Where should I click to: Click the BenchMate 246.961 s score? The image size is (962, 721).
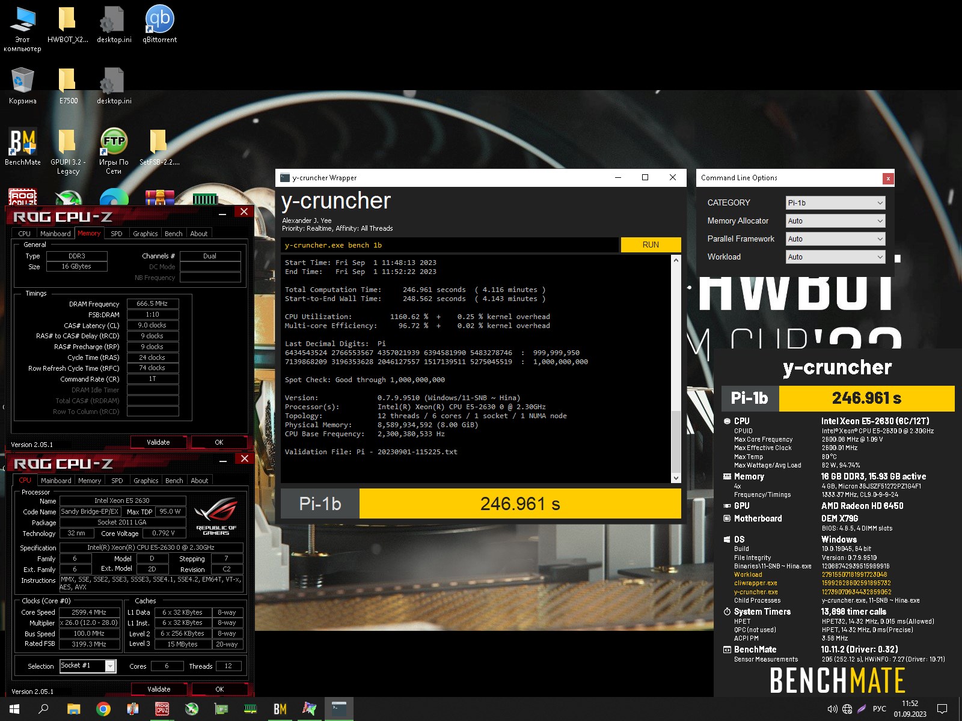pyautogui.click(x=866, y=398)
